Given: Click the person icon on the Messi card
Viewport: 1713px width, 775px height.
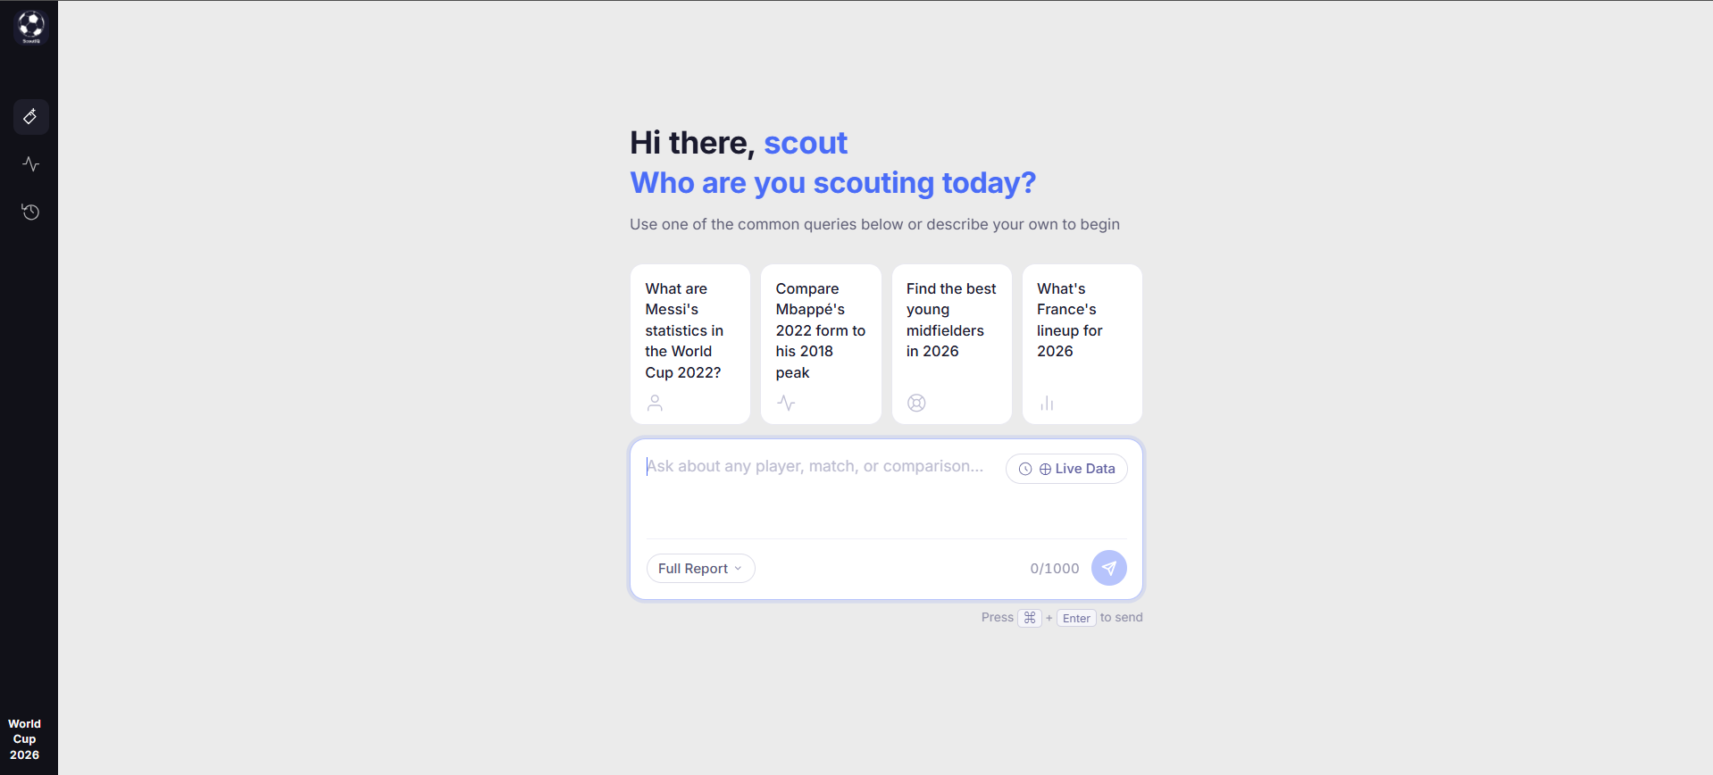Looking at the screenshot, I should coord(655,403).
